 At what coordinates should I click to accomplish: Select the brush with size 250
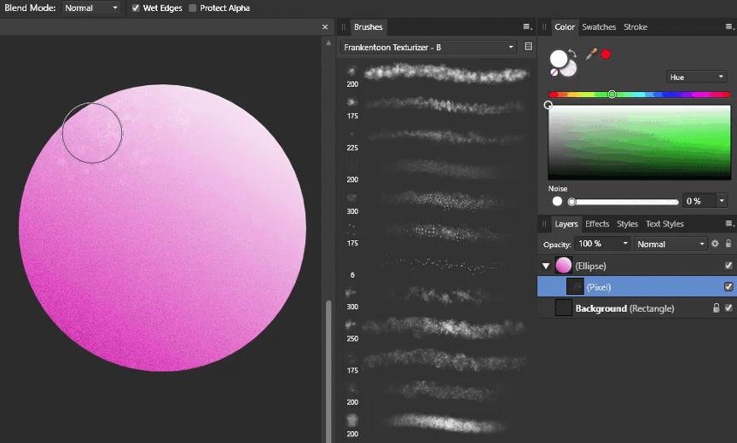point(437,329)
